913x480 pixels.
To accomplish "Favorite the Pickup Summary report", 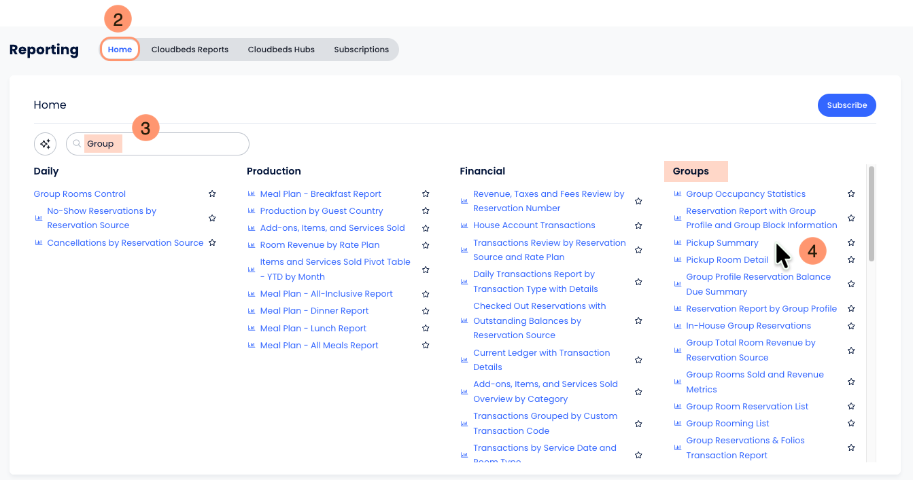I will [851, 243].
